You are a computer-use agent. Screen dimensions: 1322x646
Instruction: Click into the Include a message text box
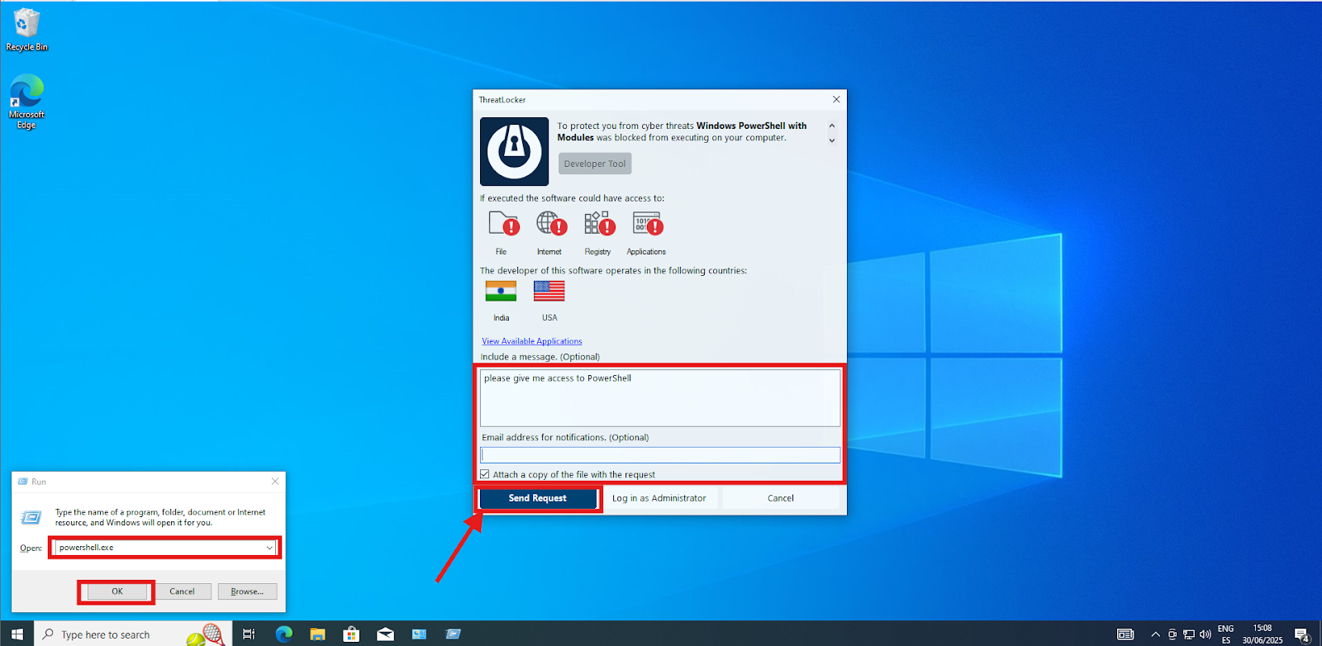point(660,397)
